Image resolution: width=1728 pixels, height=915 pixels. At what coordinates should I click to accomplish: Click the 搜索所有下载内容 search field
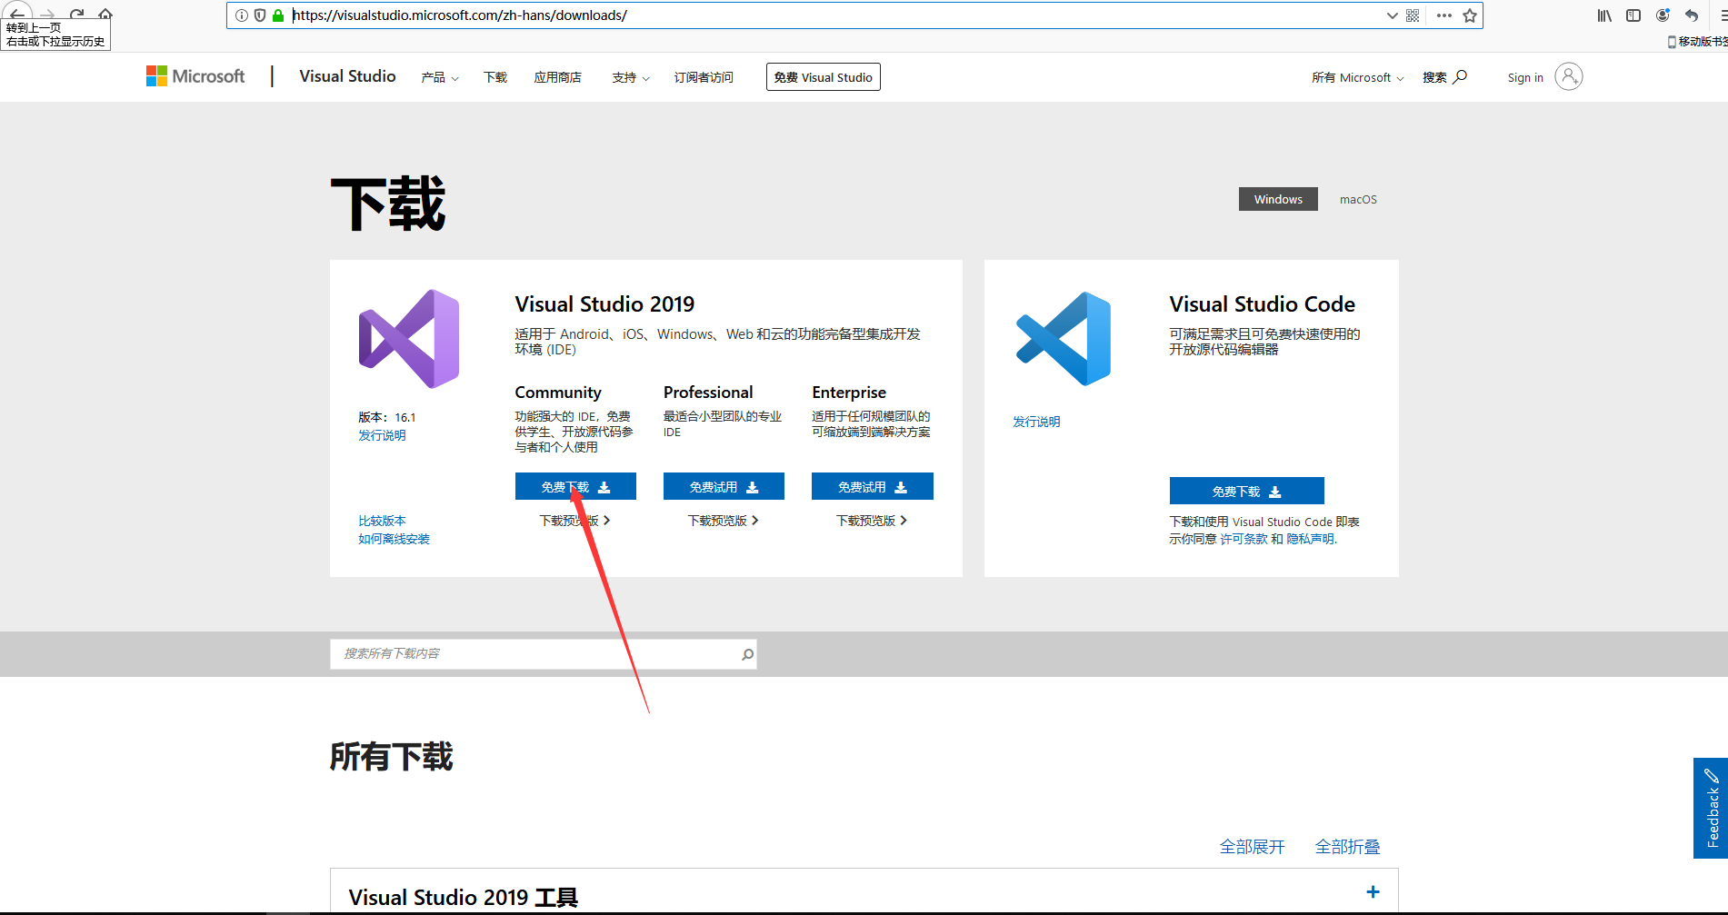click(544, 654)
